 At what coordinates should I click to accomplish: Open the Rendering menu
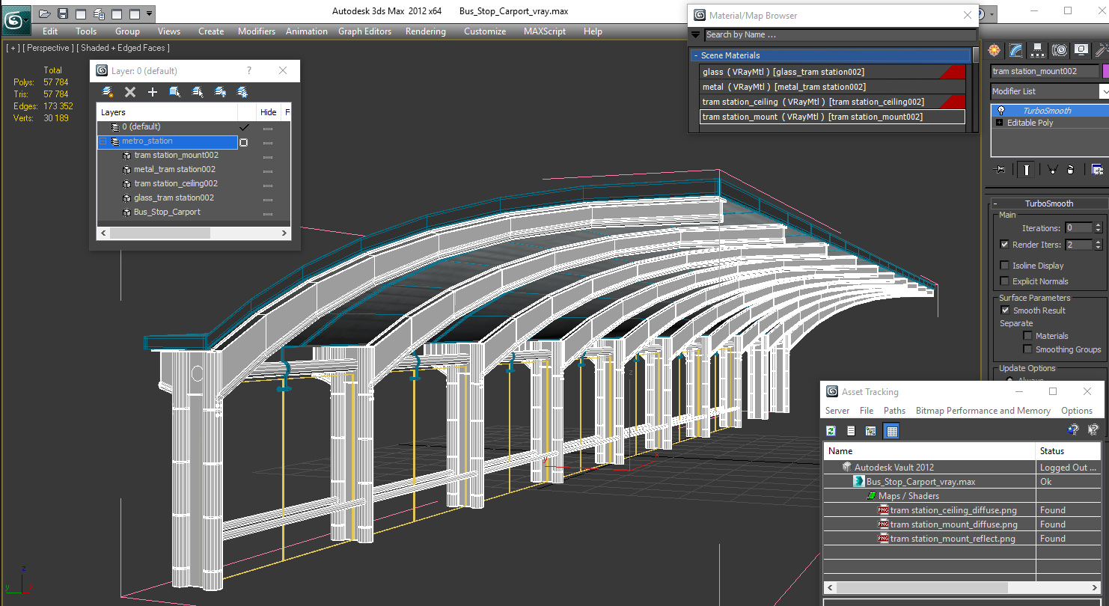(425, 31)
